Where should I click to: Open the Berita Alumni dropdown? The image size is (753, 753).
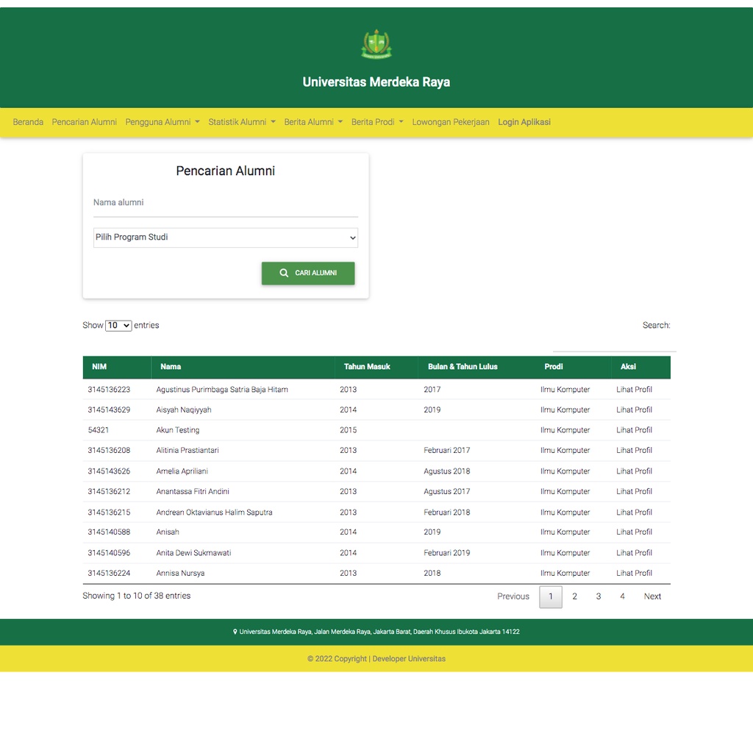point(313,122)
